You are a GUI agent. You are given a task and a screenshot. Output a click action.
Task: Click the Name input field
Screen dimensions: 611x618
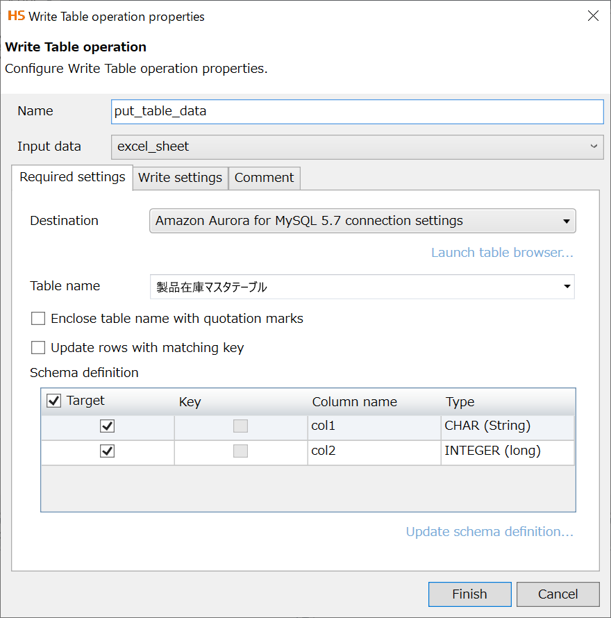point(357,111)
